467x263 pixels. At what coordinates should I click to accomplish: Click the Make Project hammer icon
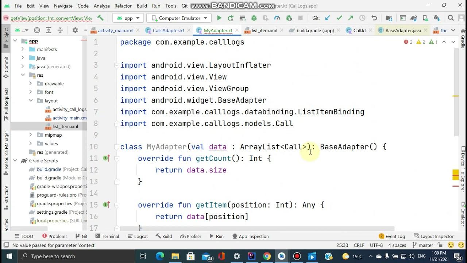pos(100,18)
